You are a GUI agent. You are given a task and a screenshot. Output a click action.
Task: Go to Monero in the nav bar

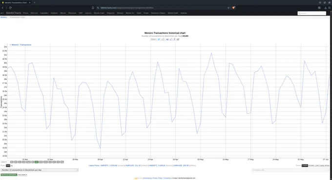coord(120,13)
